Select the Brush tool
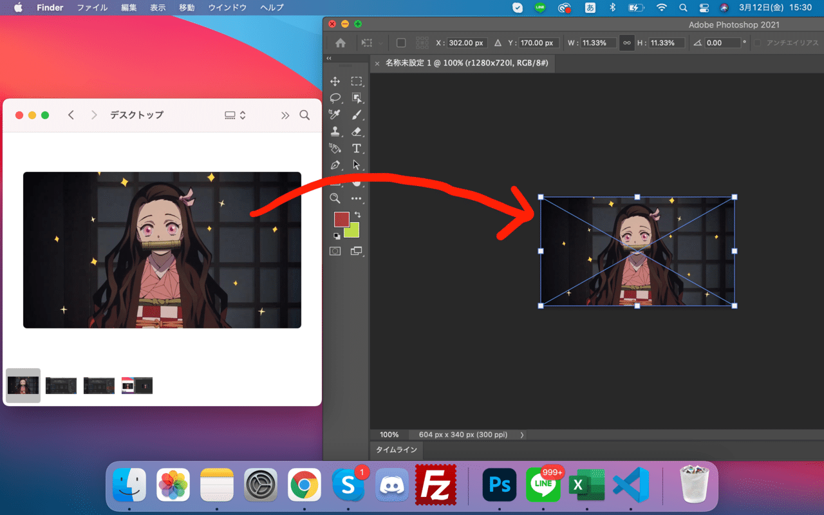 pyautogui.click(x=356, y=115)
